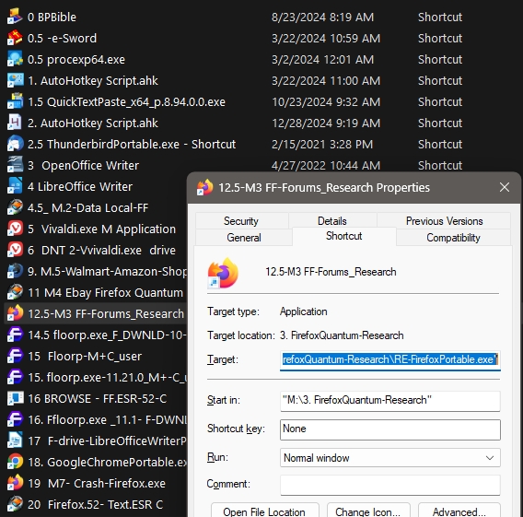
Task: Click the OpenOffice Writer icon
Action: tap(15, 165)
